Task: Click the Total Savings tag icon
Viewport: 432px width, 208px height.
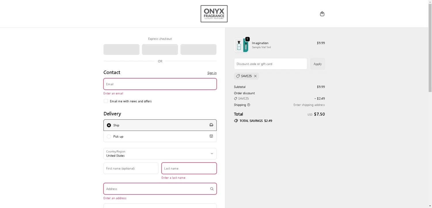Action: click(236, 121)
